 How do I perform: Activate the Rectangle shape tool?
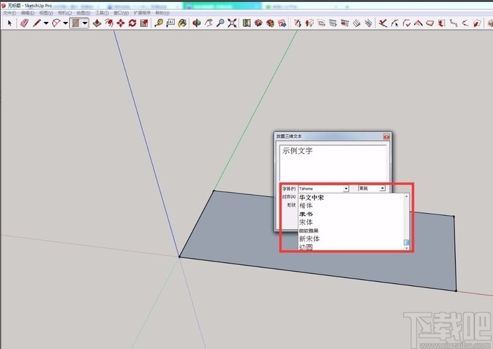pos(76,23)
